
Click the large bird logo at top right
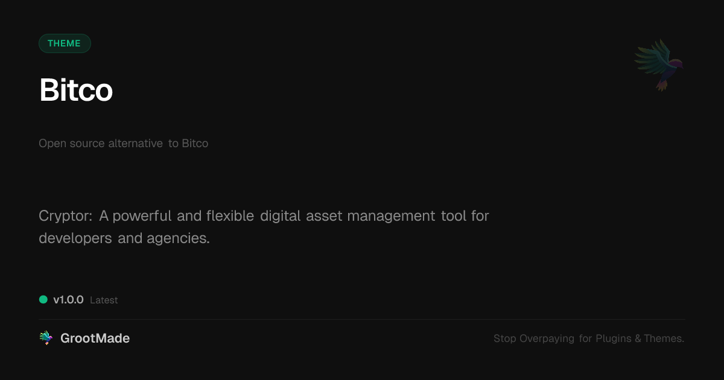click(x=659, y=65)
